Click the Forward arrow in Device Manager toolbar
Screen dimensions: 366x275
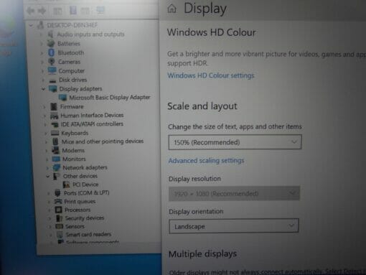point(42,11)
